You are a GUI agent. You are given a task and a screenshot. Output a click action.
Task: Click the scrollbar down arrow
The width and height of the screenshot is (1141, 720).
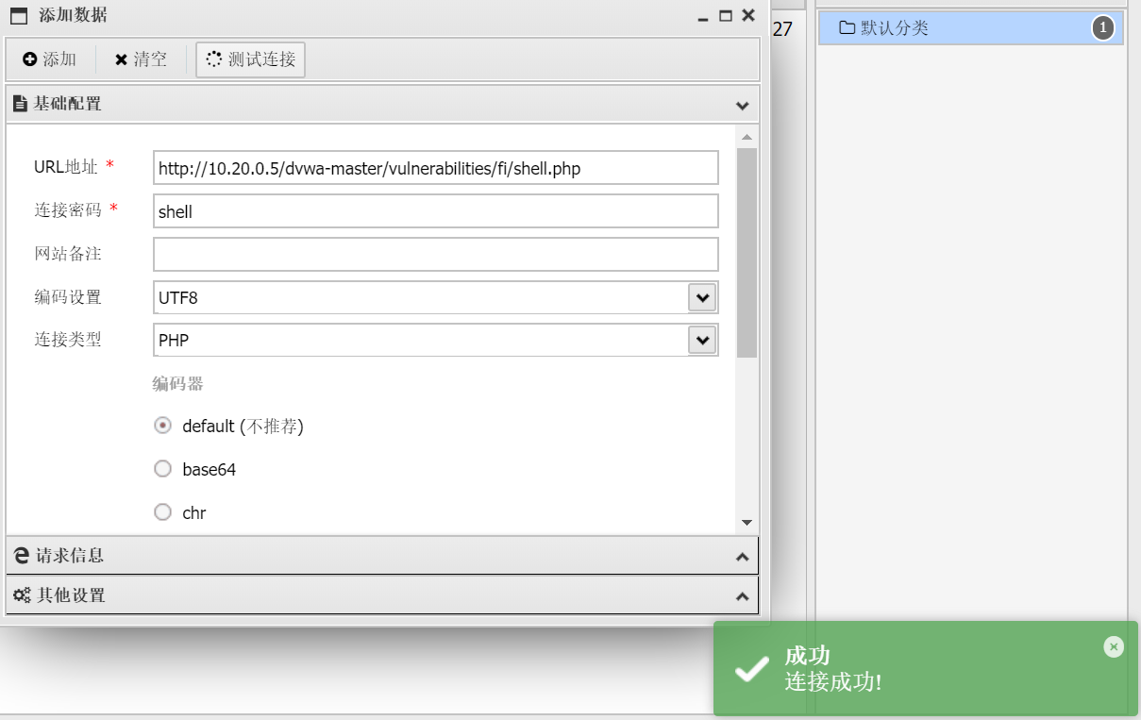(747, 522)
